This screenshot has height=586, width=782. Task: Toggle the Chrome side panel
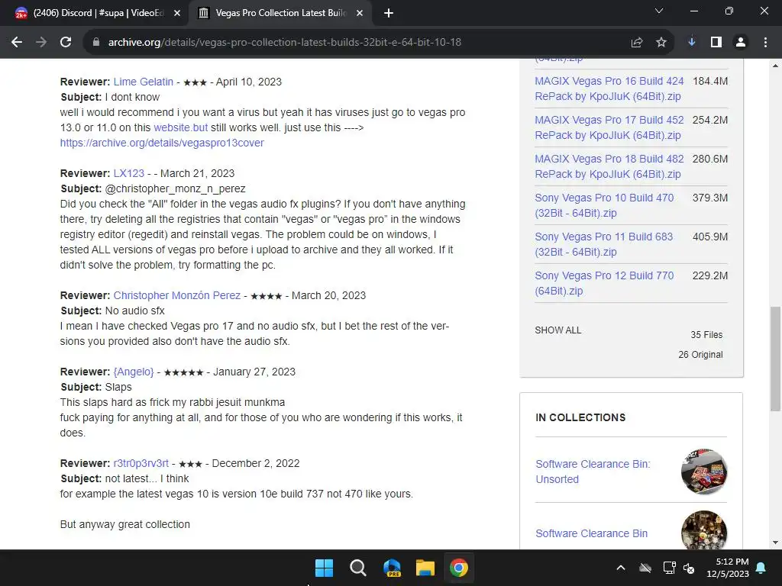(716, 43)
